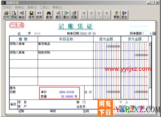Click the 流量 cash flow icon
Viewport: 161px width, 117px height.
74,15
